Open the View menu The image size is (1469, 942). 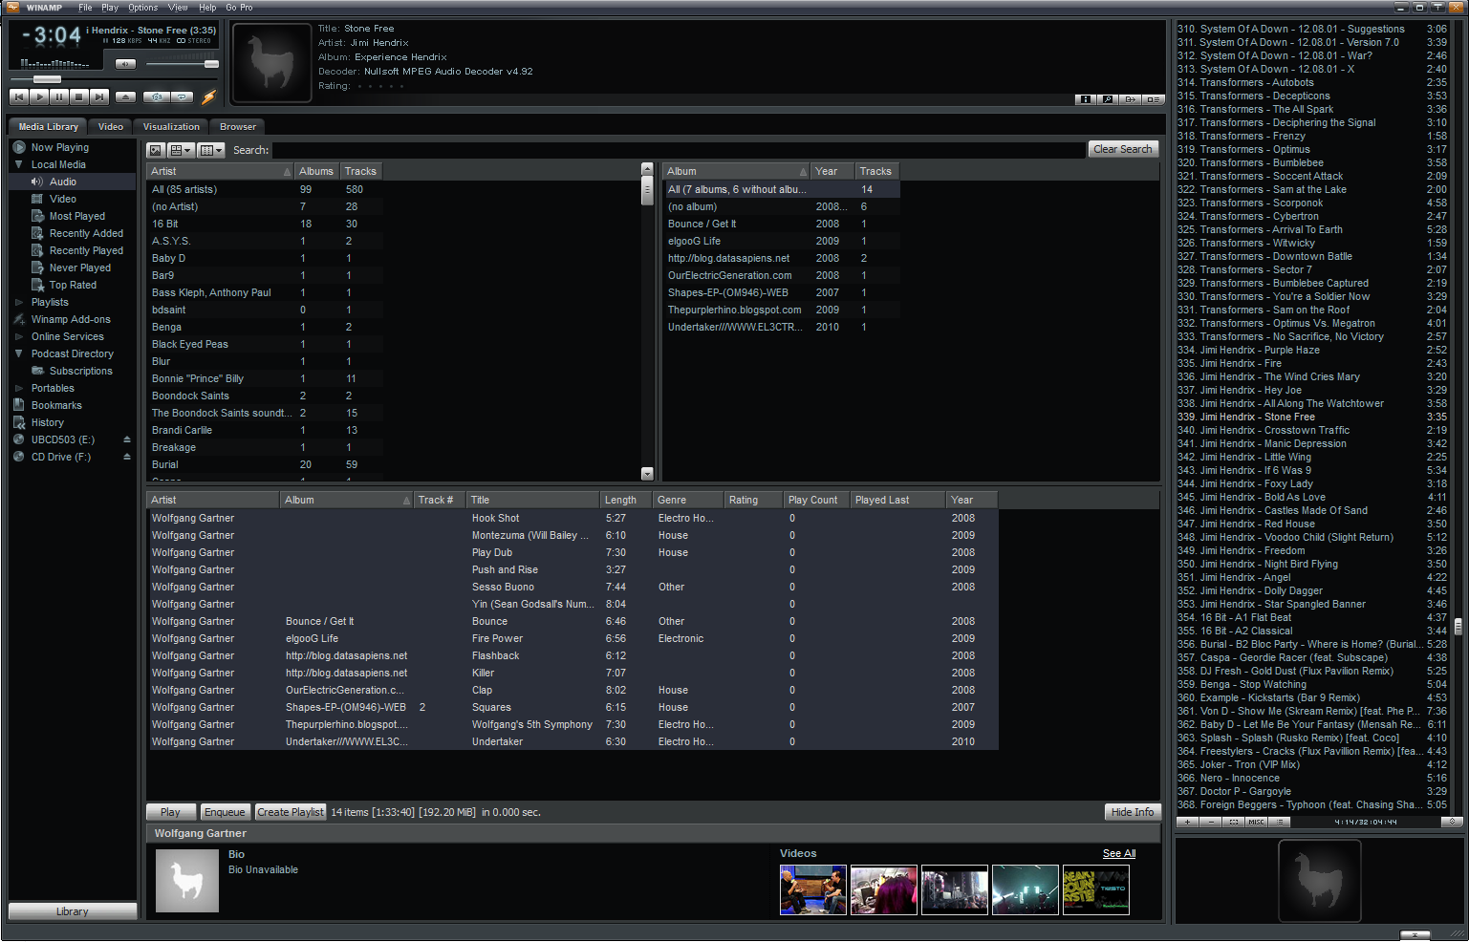click(178, 8)
